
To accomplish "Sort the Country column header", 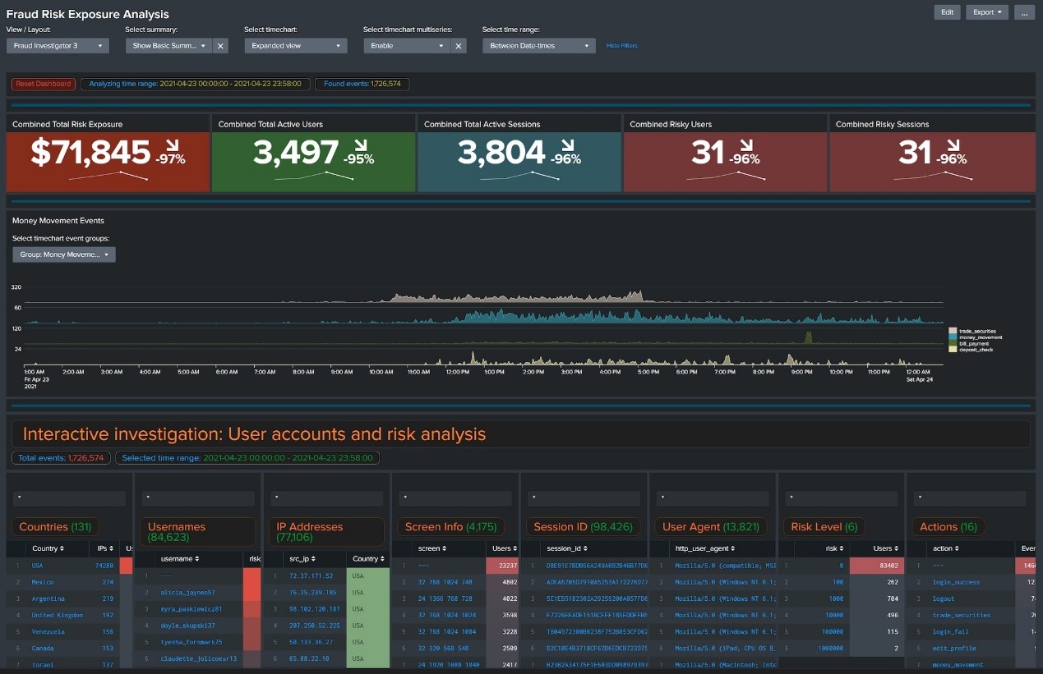I will point(48,548).
